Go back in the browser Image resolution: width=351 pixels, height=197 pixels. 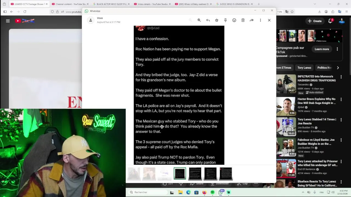[12, 11]
